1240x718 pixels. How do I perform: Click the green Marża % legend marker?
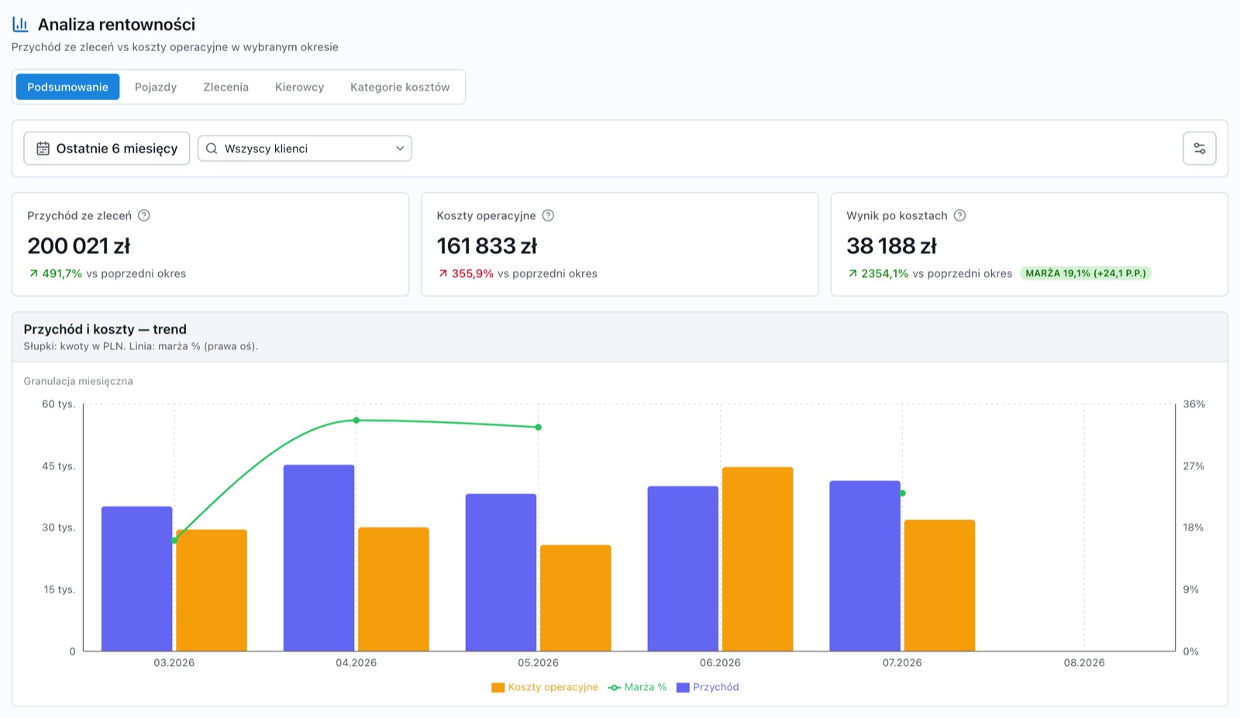(x=615, y=687)
